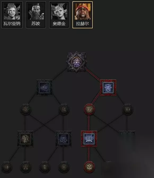Click fourth circular passive in the bottom row

pos(64,167)
